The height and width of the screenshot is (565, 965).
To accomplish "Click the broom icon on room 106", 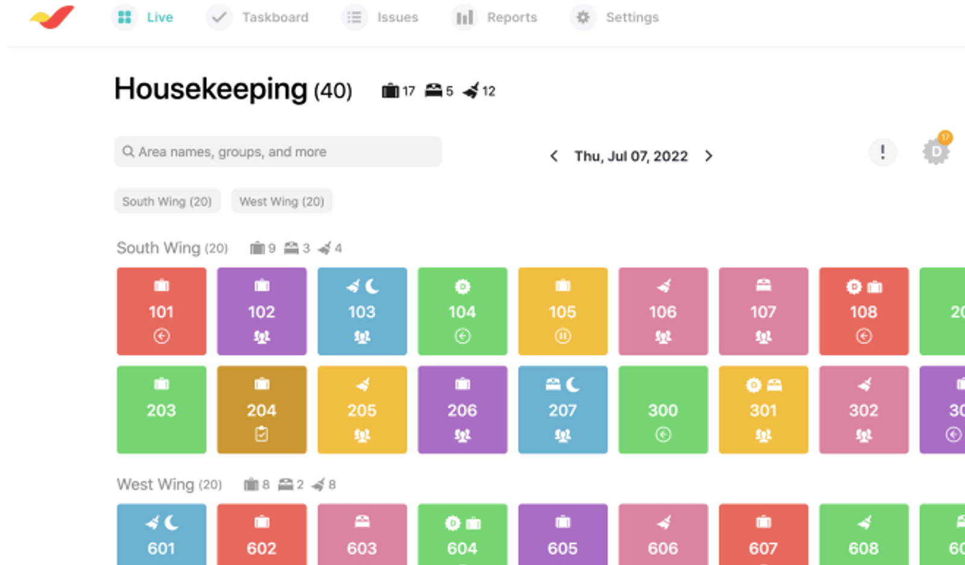I will tap(663, 286).
